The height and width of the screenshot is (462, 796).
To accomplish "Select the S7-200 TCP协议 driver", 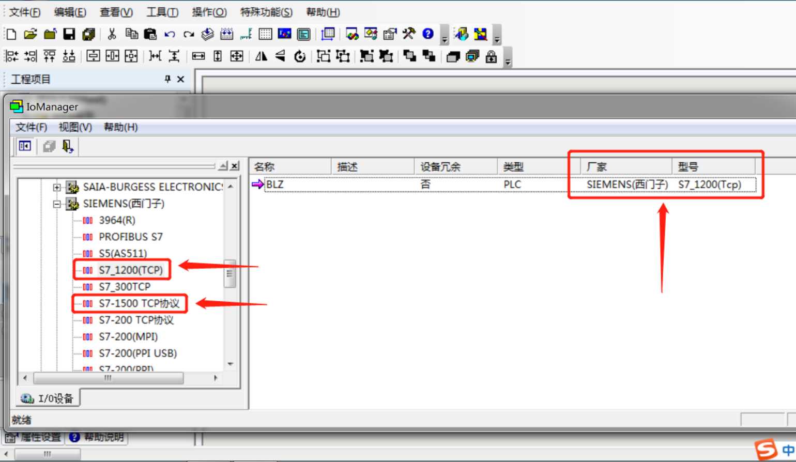I will [x=136, y=320].
